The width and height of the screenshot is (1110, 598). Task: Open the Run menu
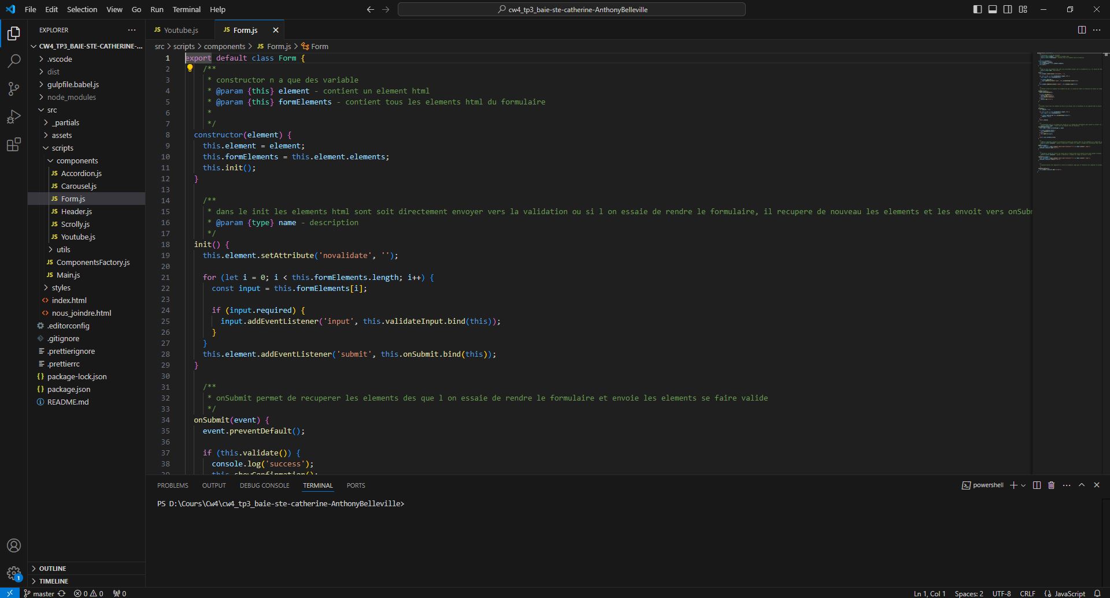pos(157,9)
